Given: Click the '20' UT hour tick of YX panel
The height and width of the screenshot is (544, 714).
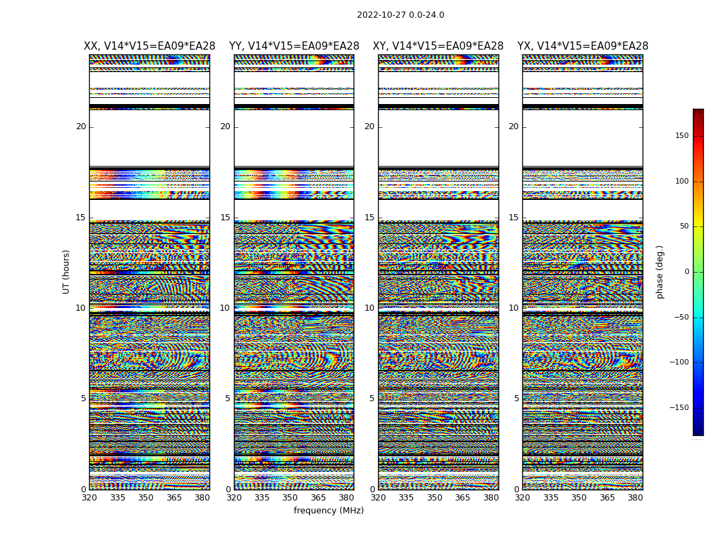Looking at the screenshot, I should coord(514,126).
